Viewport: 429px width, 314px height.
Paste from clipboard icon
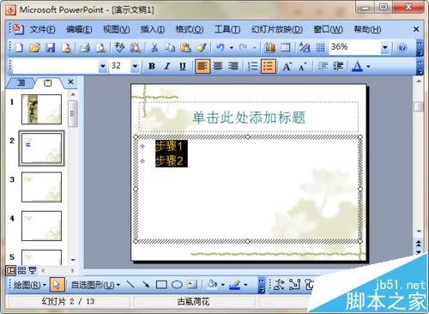point(185,47)
